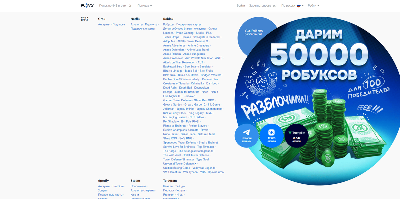Open Bubble Gum Simulator Infinity link
The width and height of the screenshot is (400, 199).
pyautogui.click(x=181, y=79)
